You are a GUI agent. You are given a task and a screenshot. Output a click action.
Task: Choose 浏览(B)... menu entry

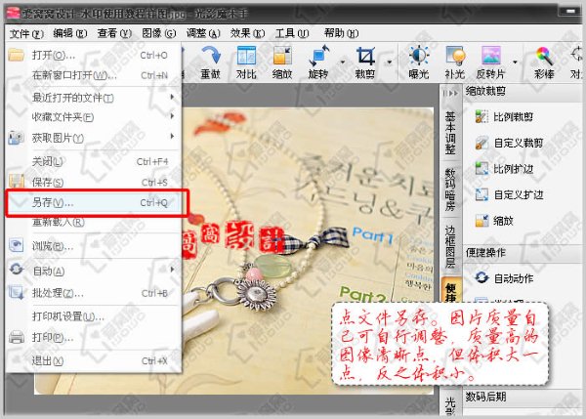tap(94, 246)
